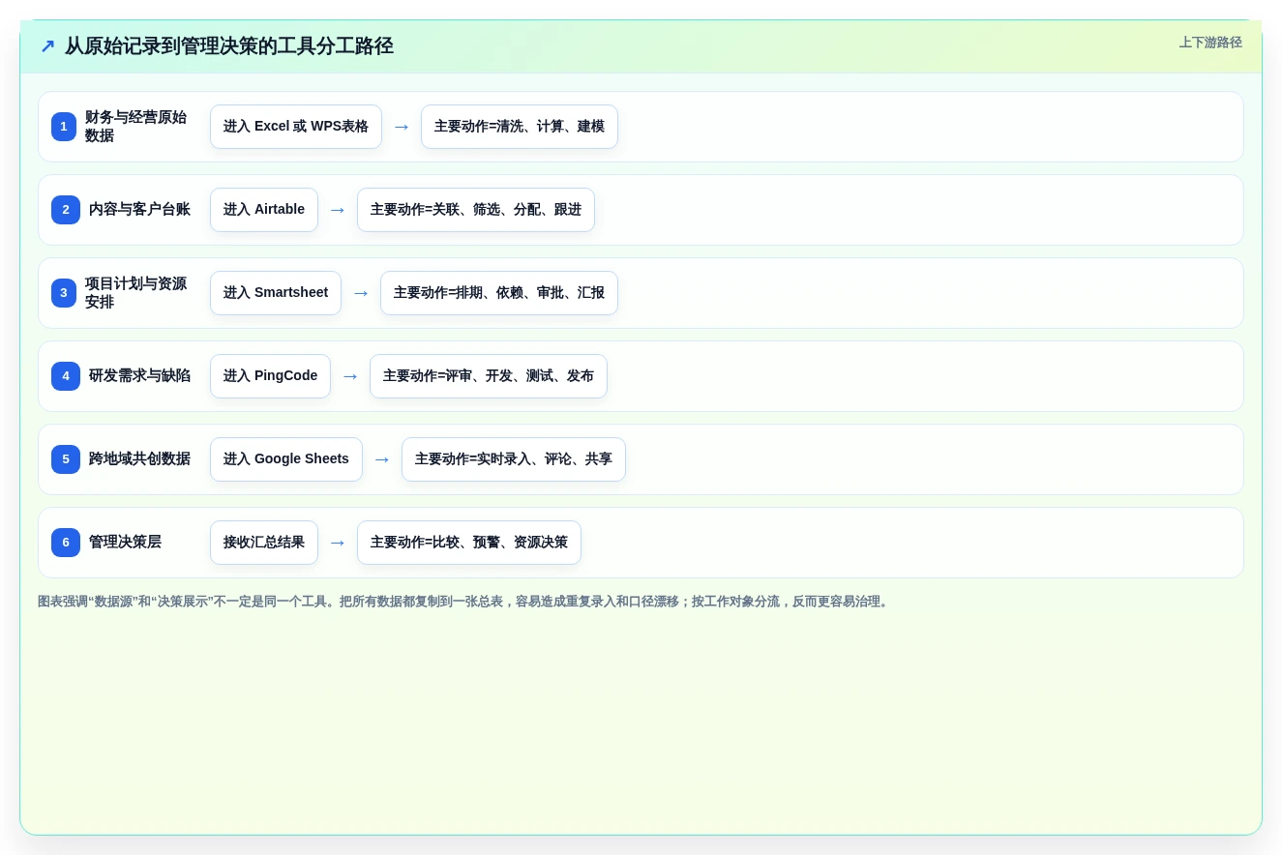Click the 主要动作=关联、筛选、分配、跟进 box
Image resolution: width=1282 pixels, height=855 pixels.
coord(476,210)
